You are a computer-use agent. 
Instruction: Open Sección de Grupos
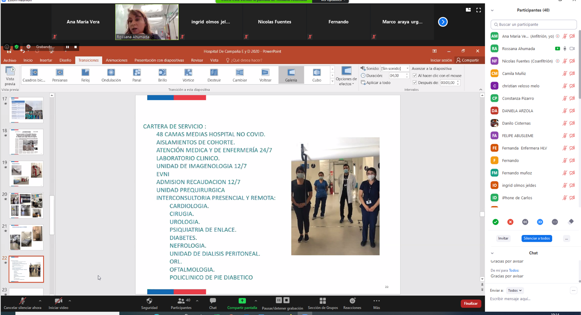(323, 303)
